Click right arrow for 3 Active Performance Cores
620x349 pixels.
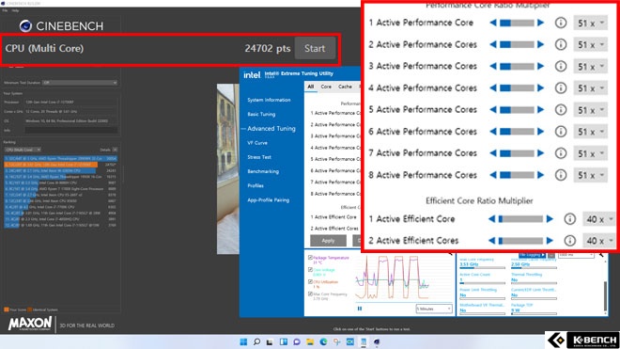coord(540,66)
